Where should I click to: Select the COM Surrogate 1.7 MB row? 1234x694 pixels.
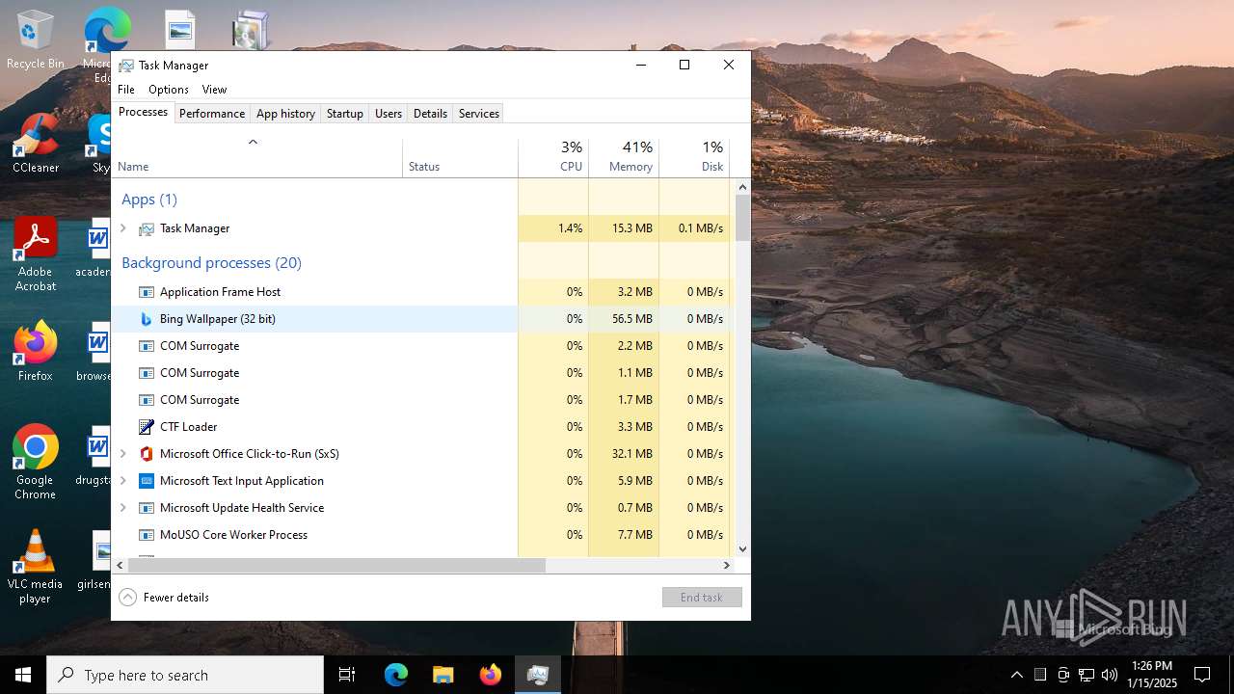[x=421, y=400]
